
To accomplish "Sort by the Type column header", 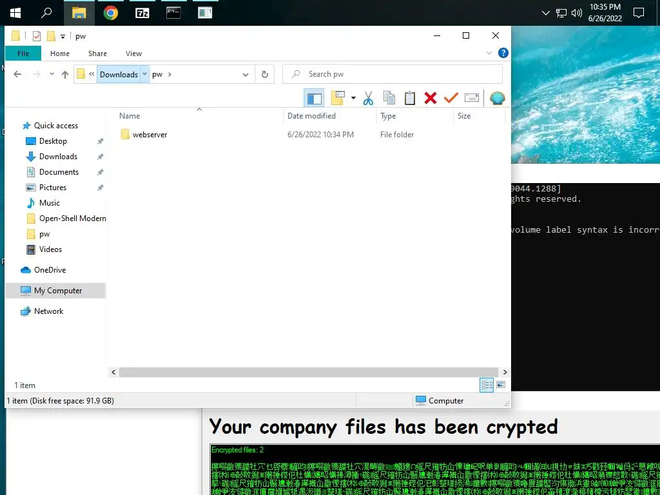I will click(387, 116).
